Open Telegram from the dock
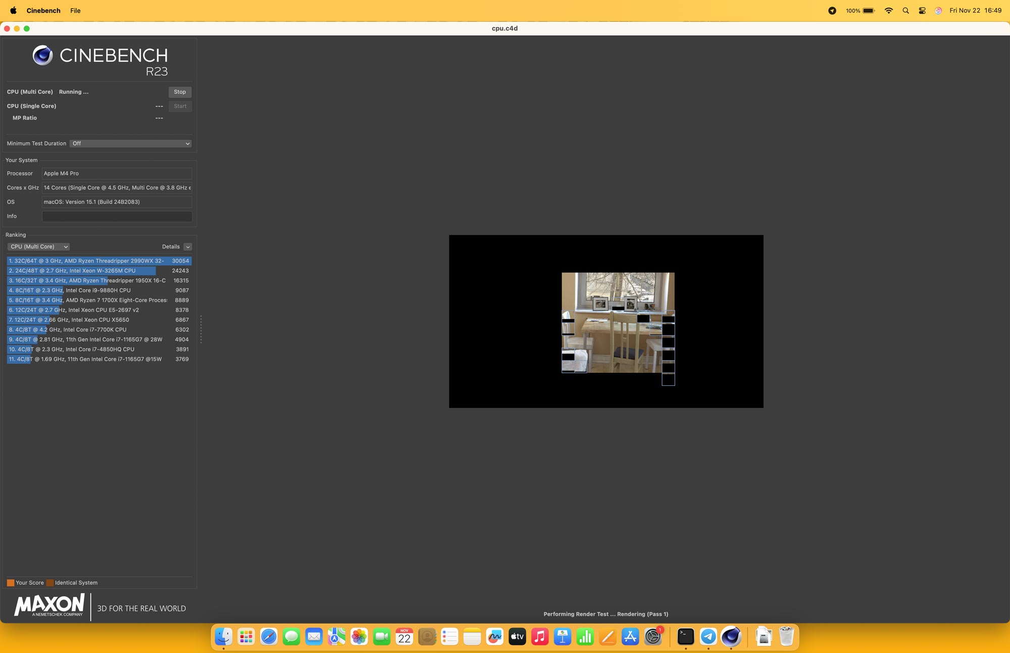The height and width of the screenshot is (653, 1010). pyautogui.click(x=709, y=636)
